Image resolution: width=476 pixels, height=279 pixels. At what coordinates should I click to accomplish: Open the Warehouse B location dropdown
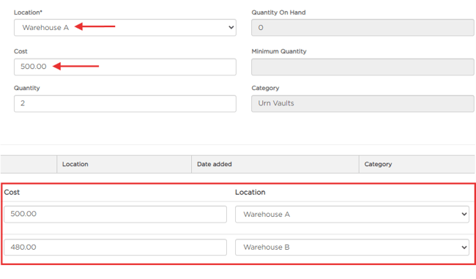point(352,247)
